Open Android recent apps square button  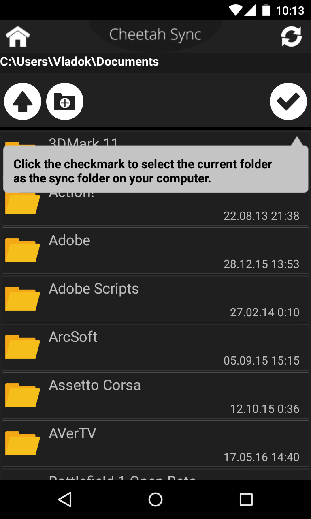pos(246,500)
